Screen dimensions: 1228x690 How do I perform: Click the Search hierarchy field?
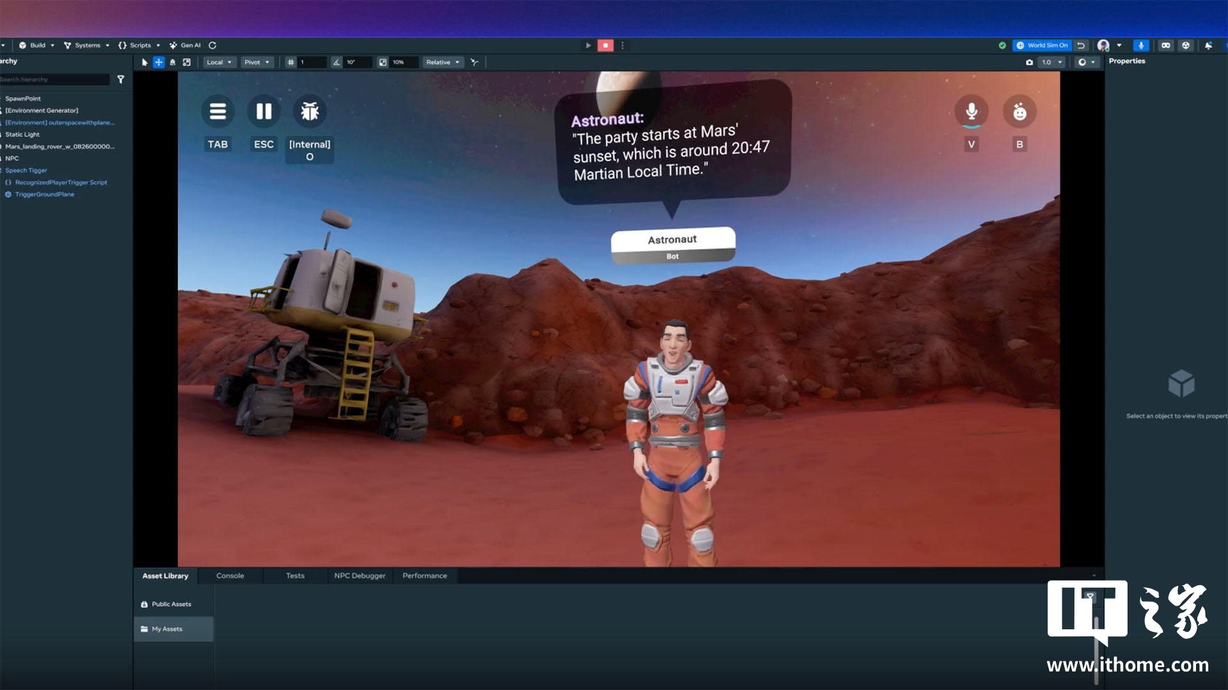point(54,79)
